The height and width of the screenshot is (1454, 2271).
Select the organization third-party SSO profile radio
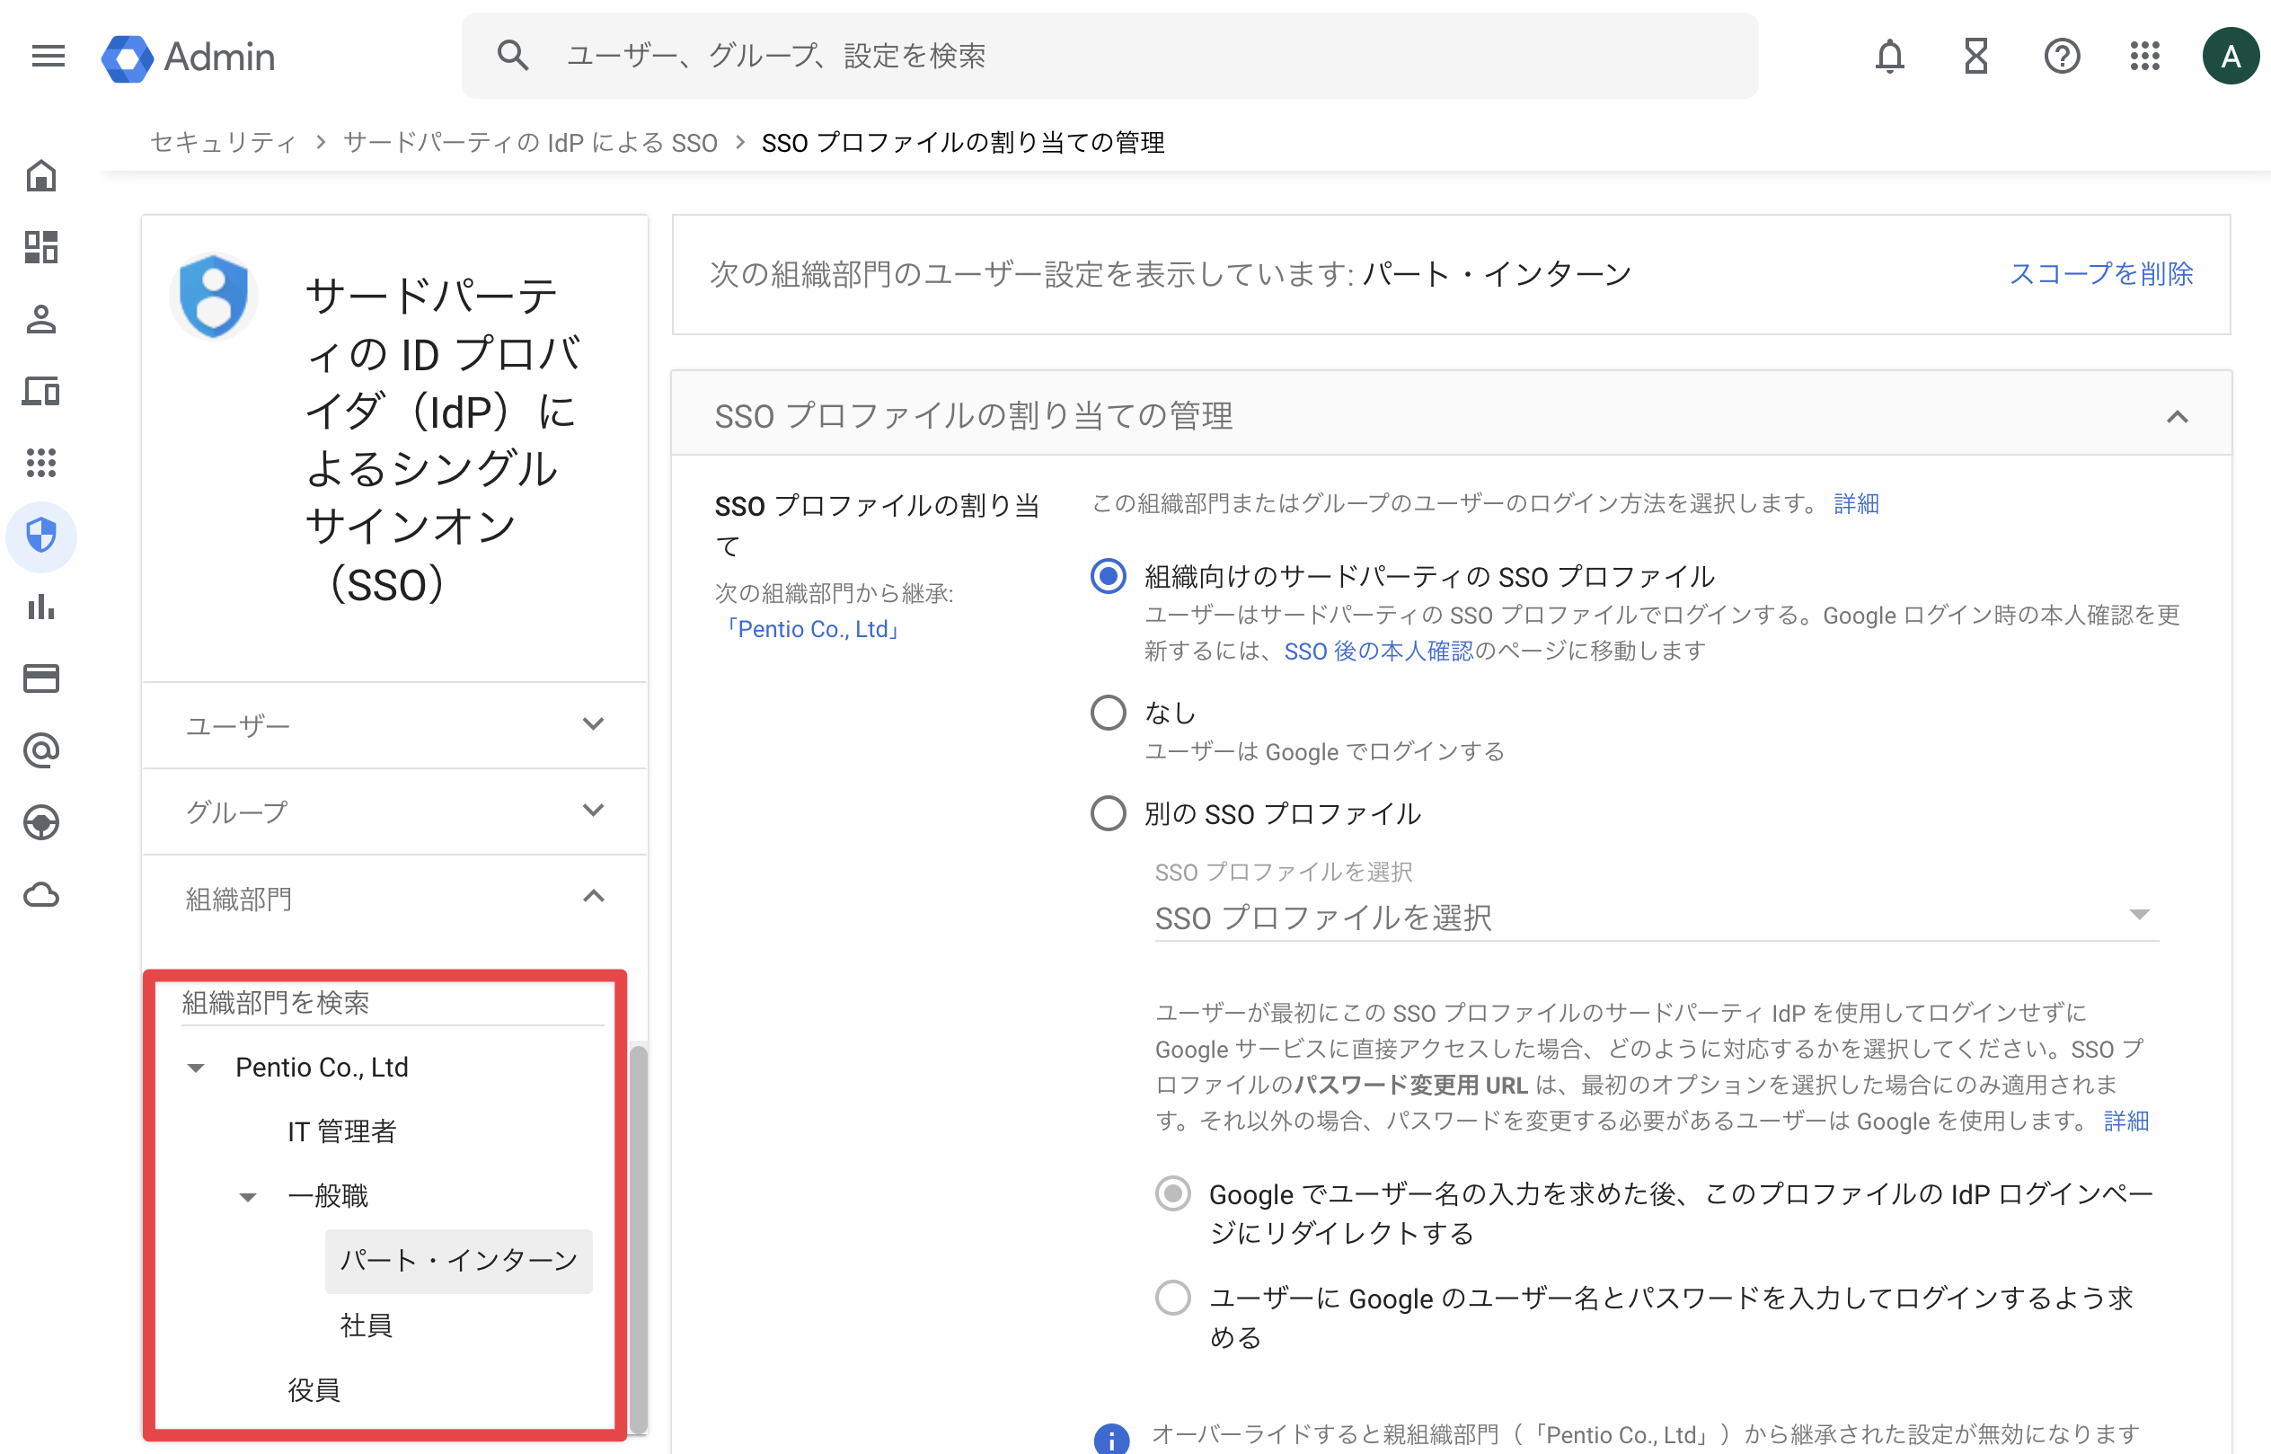pyautogui.click(x=1109, y=576)
